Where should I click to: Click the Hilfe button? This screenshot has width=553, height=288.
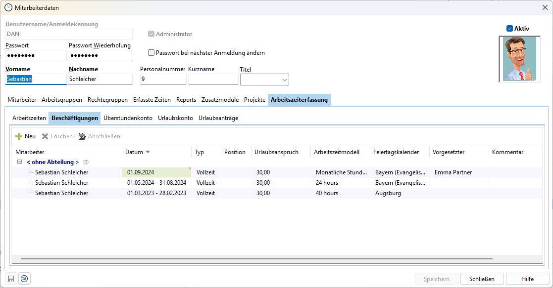[x=527, y=279]
